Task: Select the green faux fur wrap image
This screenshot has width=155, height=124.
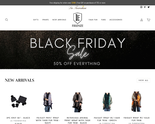Action: (107, 102)
